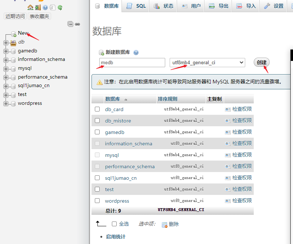Click the mysql database icon in the tree
The width and height of the screenshot is (293, 244).
point(13,69)
